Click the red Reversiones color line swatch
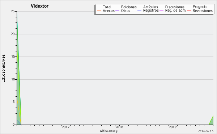The height and width of the screenshot is (134, 217). pyautogui.click(x=189, y=11)
